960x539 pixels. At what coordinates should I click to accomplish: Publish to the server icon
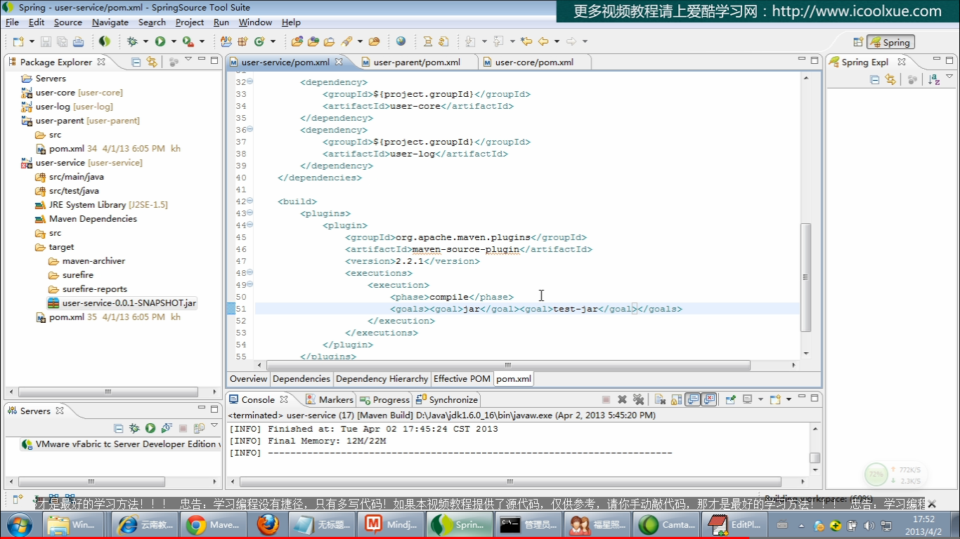click(199, 428)
